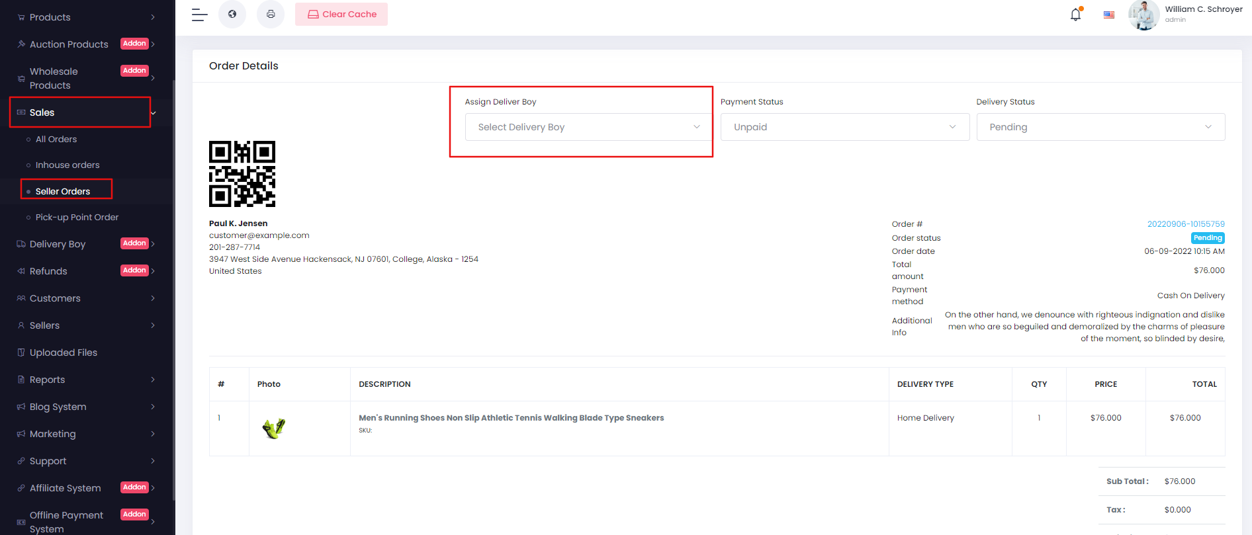This screenshot has width=1252, height=535.
Task: Expand Wholesale Products chevron
Action: [153, 78]
